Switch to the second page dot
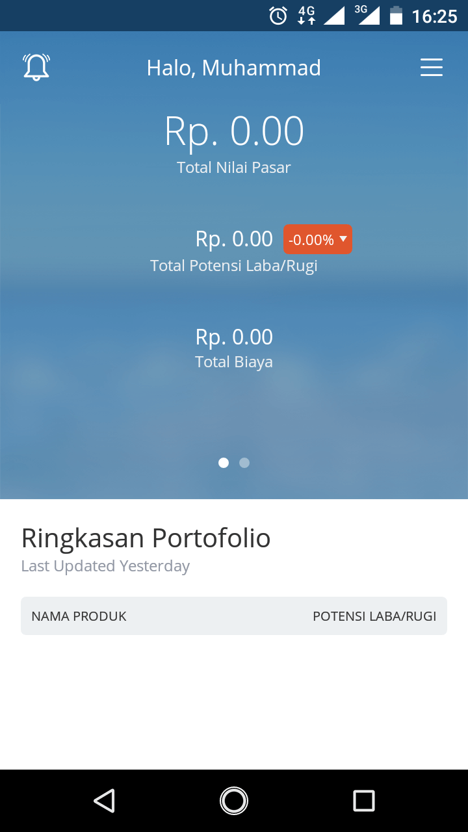The image size is (468, 832). tap(244, 463)
